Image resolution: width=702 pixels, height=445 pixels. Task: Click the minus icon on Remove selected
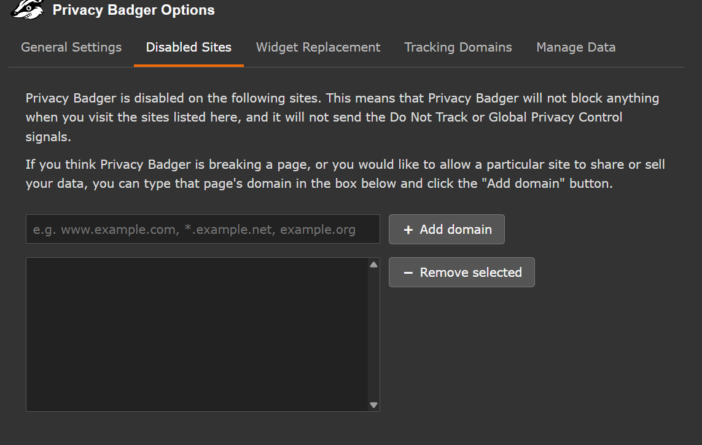point(408,273)
